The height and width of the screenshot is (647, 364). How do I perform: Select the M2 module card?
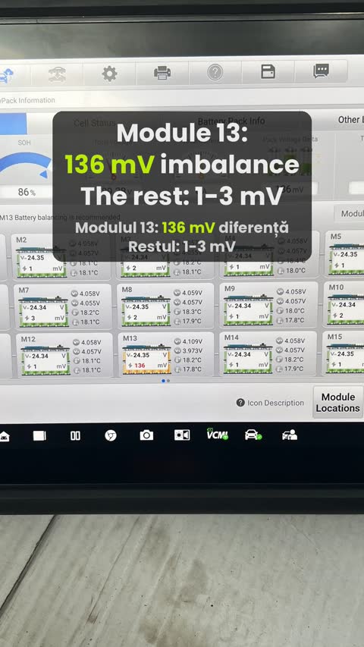(61, 256)
